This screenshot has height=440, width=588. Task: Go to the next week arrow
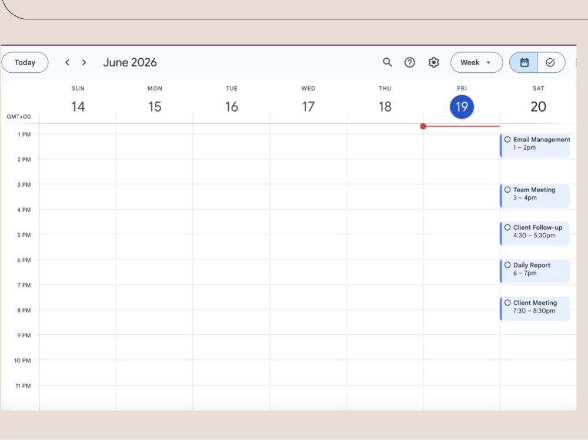coord(84,62)
